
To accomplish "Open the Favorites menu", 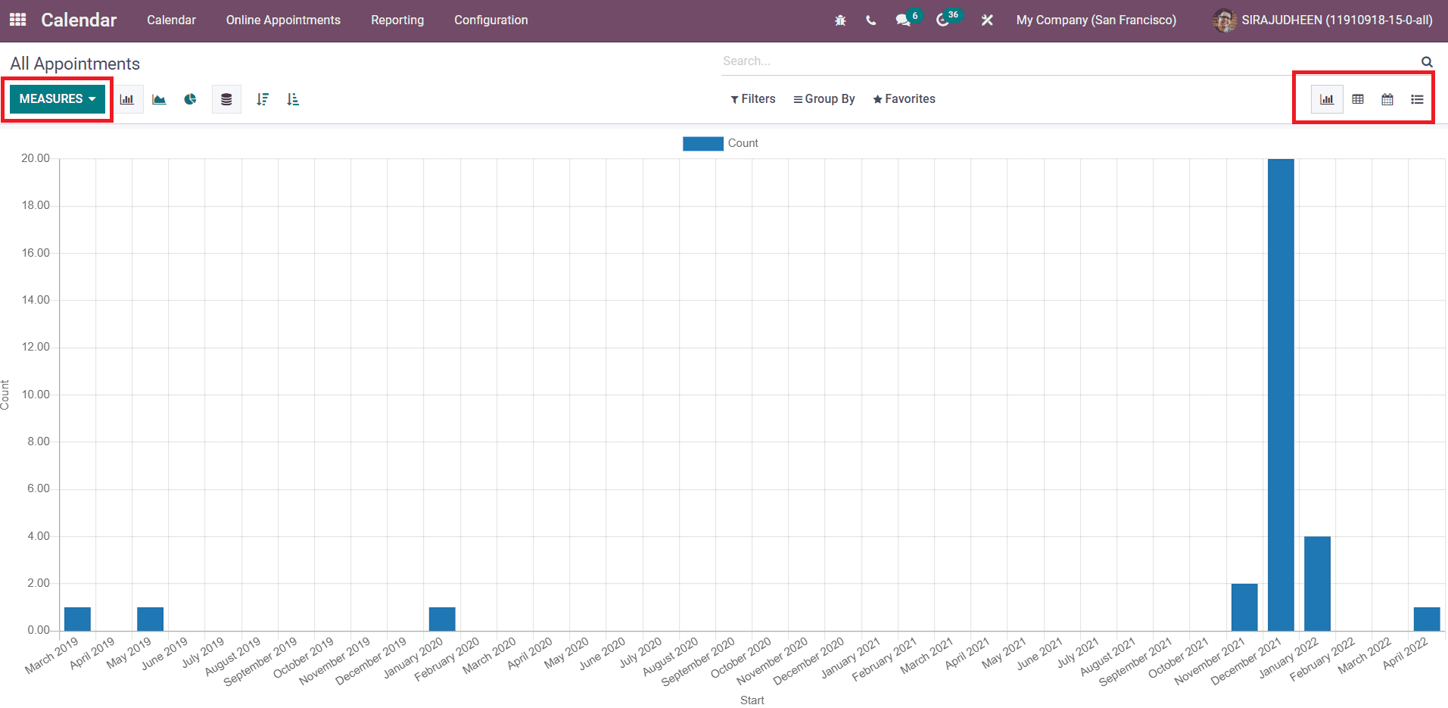I will coord(904,98).
